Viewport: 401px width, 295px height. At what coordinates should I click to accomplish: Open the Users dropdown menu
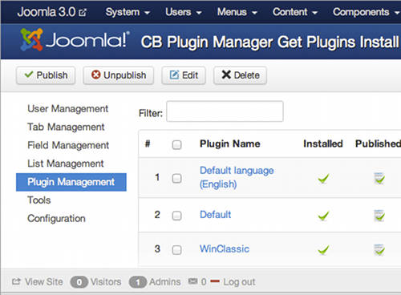[x=183, y=12]
